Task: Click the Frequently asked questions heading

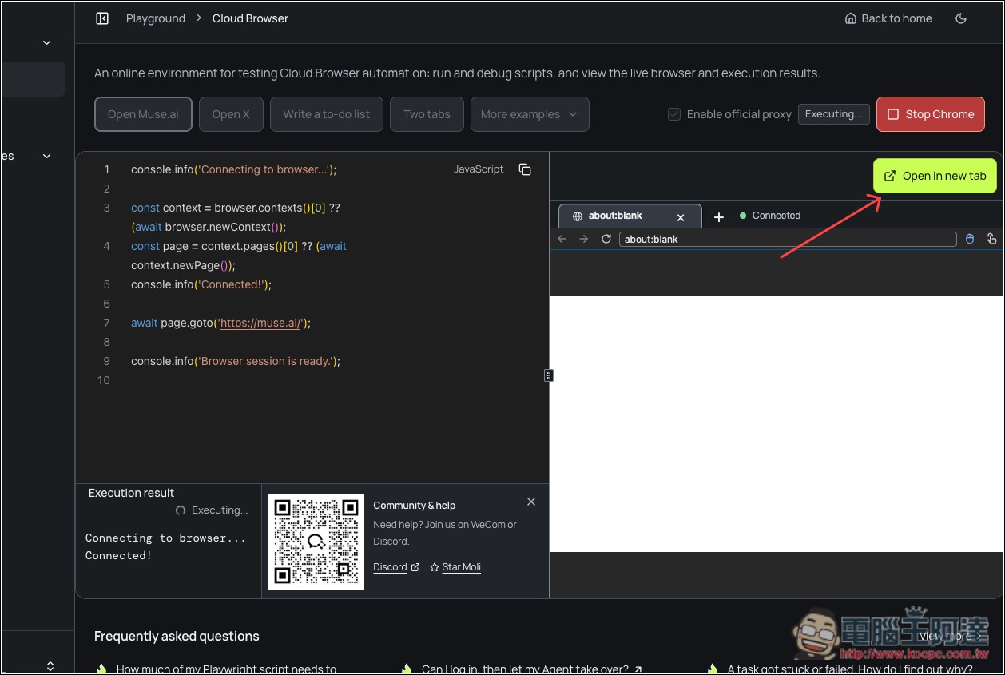Action: (177, 636)
